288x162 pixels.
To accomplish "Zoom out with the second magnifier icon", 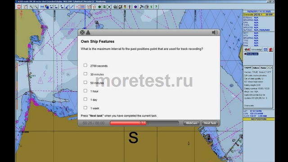I will pyautogui.click(x=36, y=7).
